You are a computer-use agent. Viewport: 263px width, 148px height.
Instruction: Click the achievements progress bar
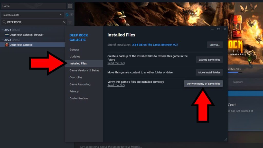pyautogui.click(x=235, y=72)
